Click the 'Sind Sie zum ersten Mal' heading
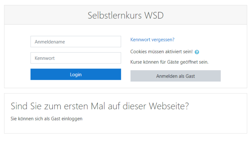250x142 pixels. click(100, 106)
